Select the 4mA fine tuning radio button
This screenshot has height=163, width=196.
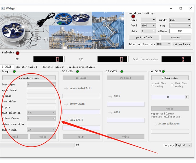coord(153,85)
